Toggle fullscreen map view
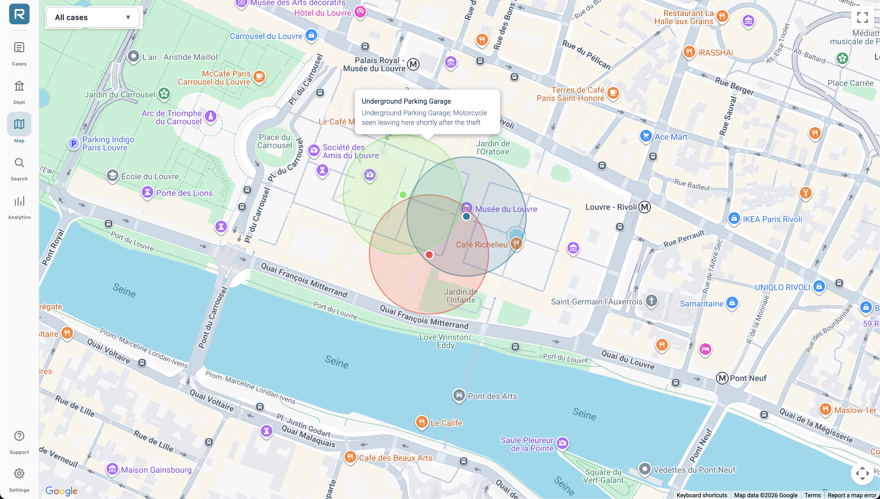 click(x=862, y=17)
